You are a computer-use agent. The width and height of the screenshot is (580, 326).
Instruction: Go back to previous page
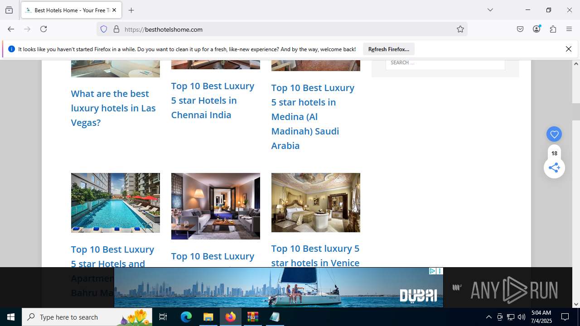11,29
